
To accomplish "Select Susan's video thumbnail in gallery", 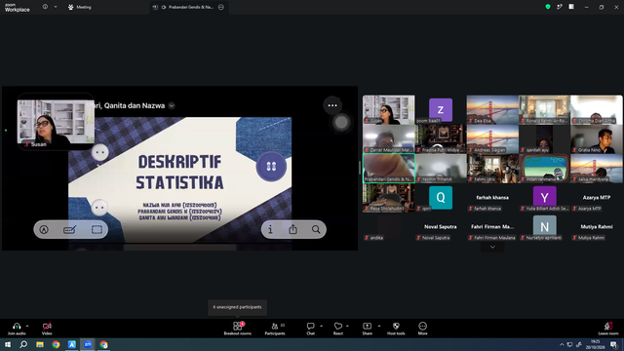I will pos(388,109).
